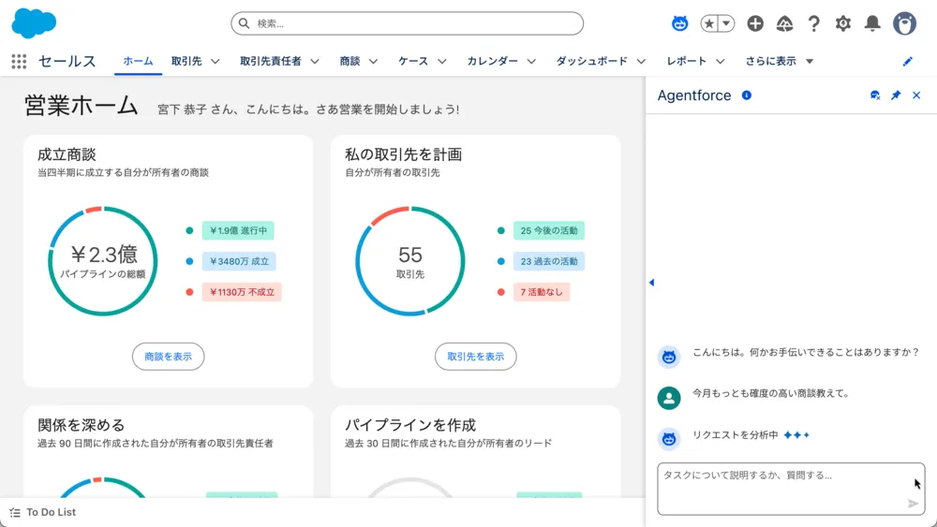Screen dimensions: 937x527
Task: Click the ¥2.3億 pipeline donut chart
Action: (x=103, y=261)
